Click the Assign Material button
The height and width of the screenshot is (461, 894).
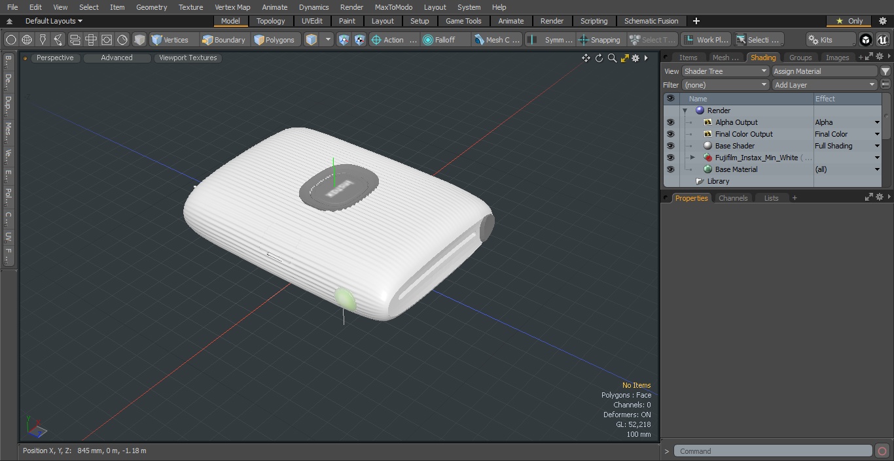click(x=825, y=71)
